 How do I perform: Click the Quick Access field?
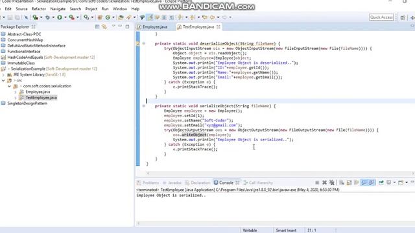coord(381,17)
